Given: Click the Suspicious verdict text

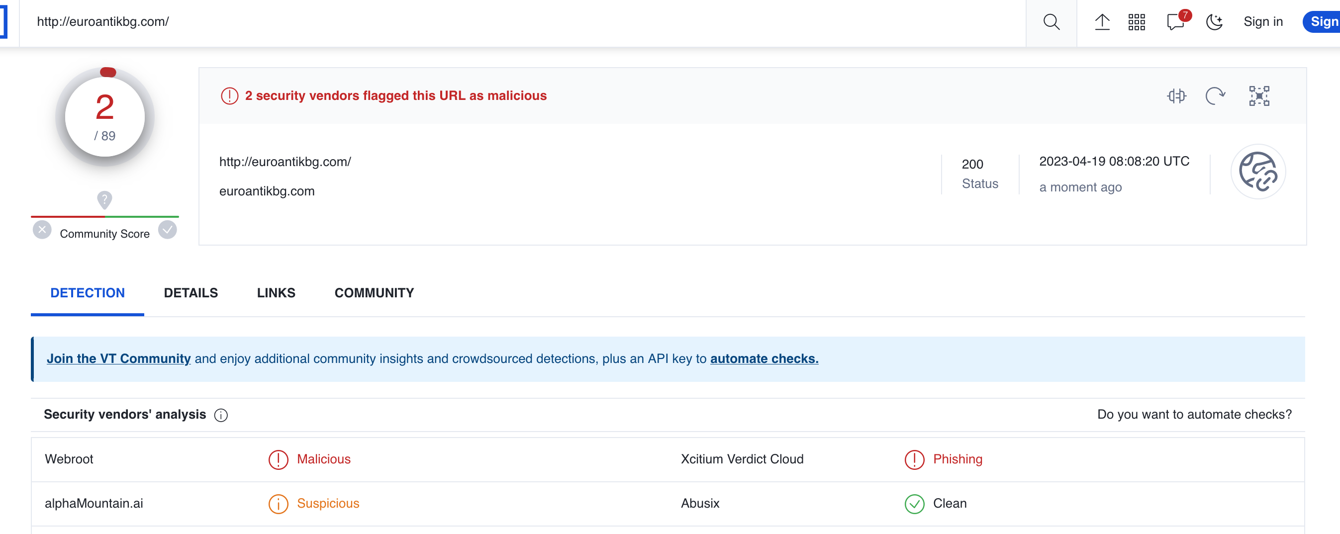Looking at the screenshot, I should tap(328, 503).
